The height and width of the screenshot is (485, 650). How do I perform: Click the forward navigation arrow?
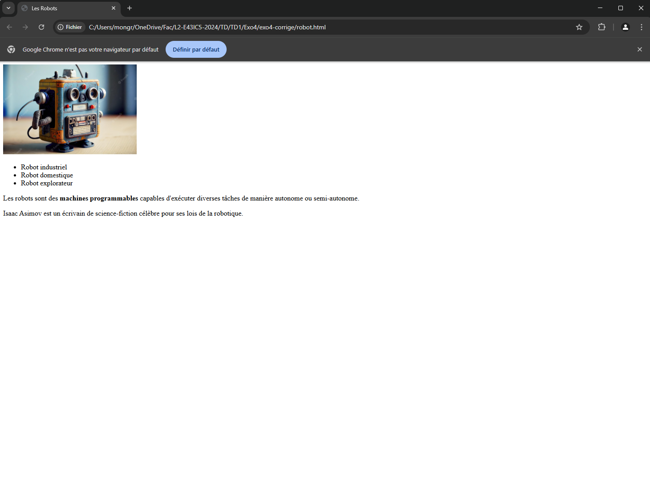pyautogui.click(x=25, y=27)
